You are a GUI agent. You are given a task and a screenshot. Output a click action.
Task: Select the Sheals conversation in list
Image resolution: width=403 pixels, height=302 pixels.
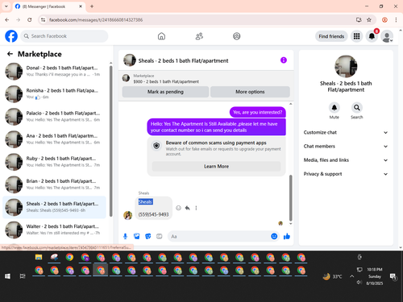coord(55,207)
